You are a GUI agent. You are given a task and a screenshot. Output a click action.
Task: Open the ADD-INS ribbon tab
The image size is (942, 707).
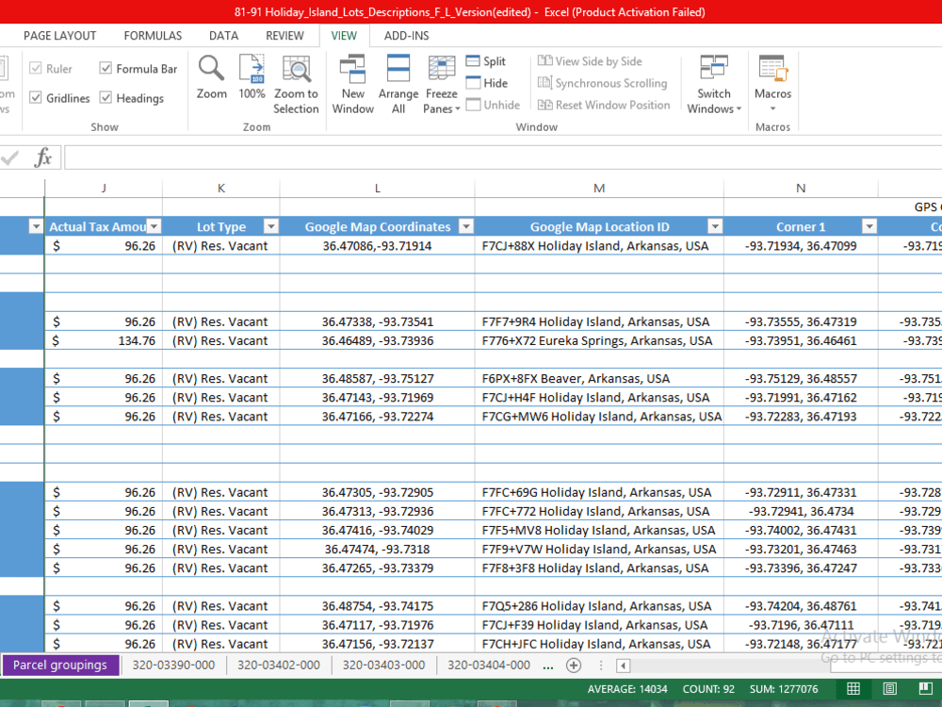click(407, 36)
